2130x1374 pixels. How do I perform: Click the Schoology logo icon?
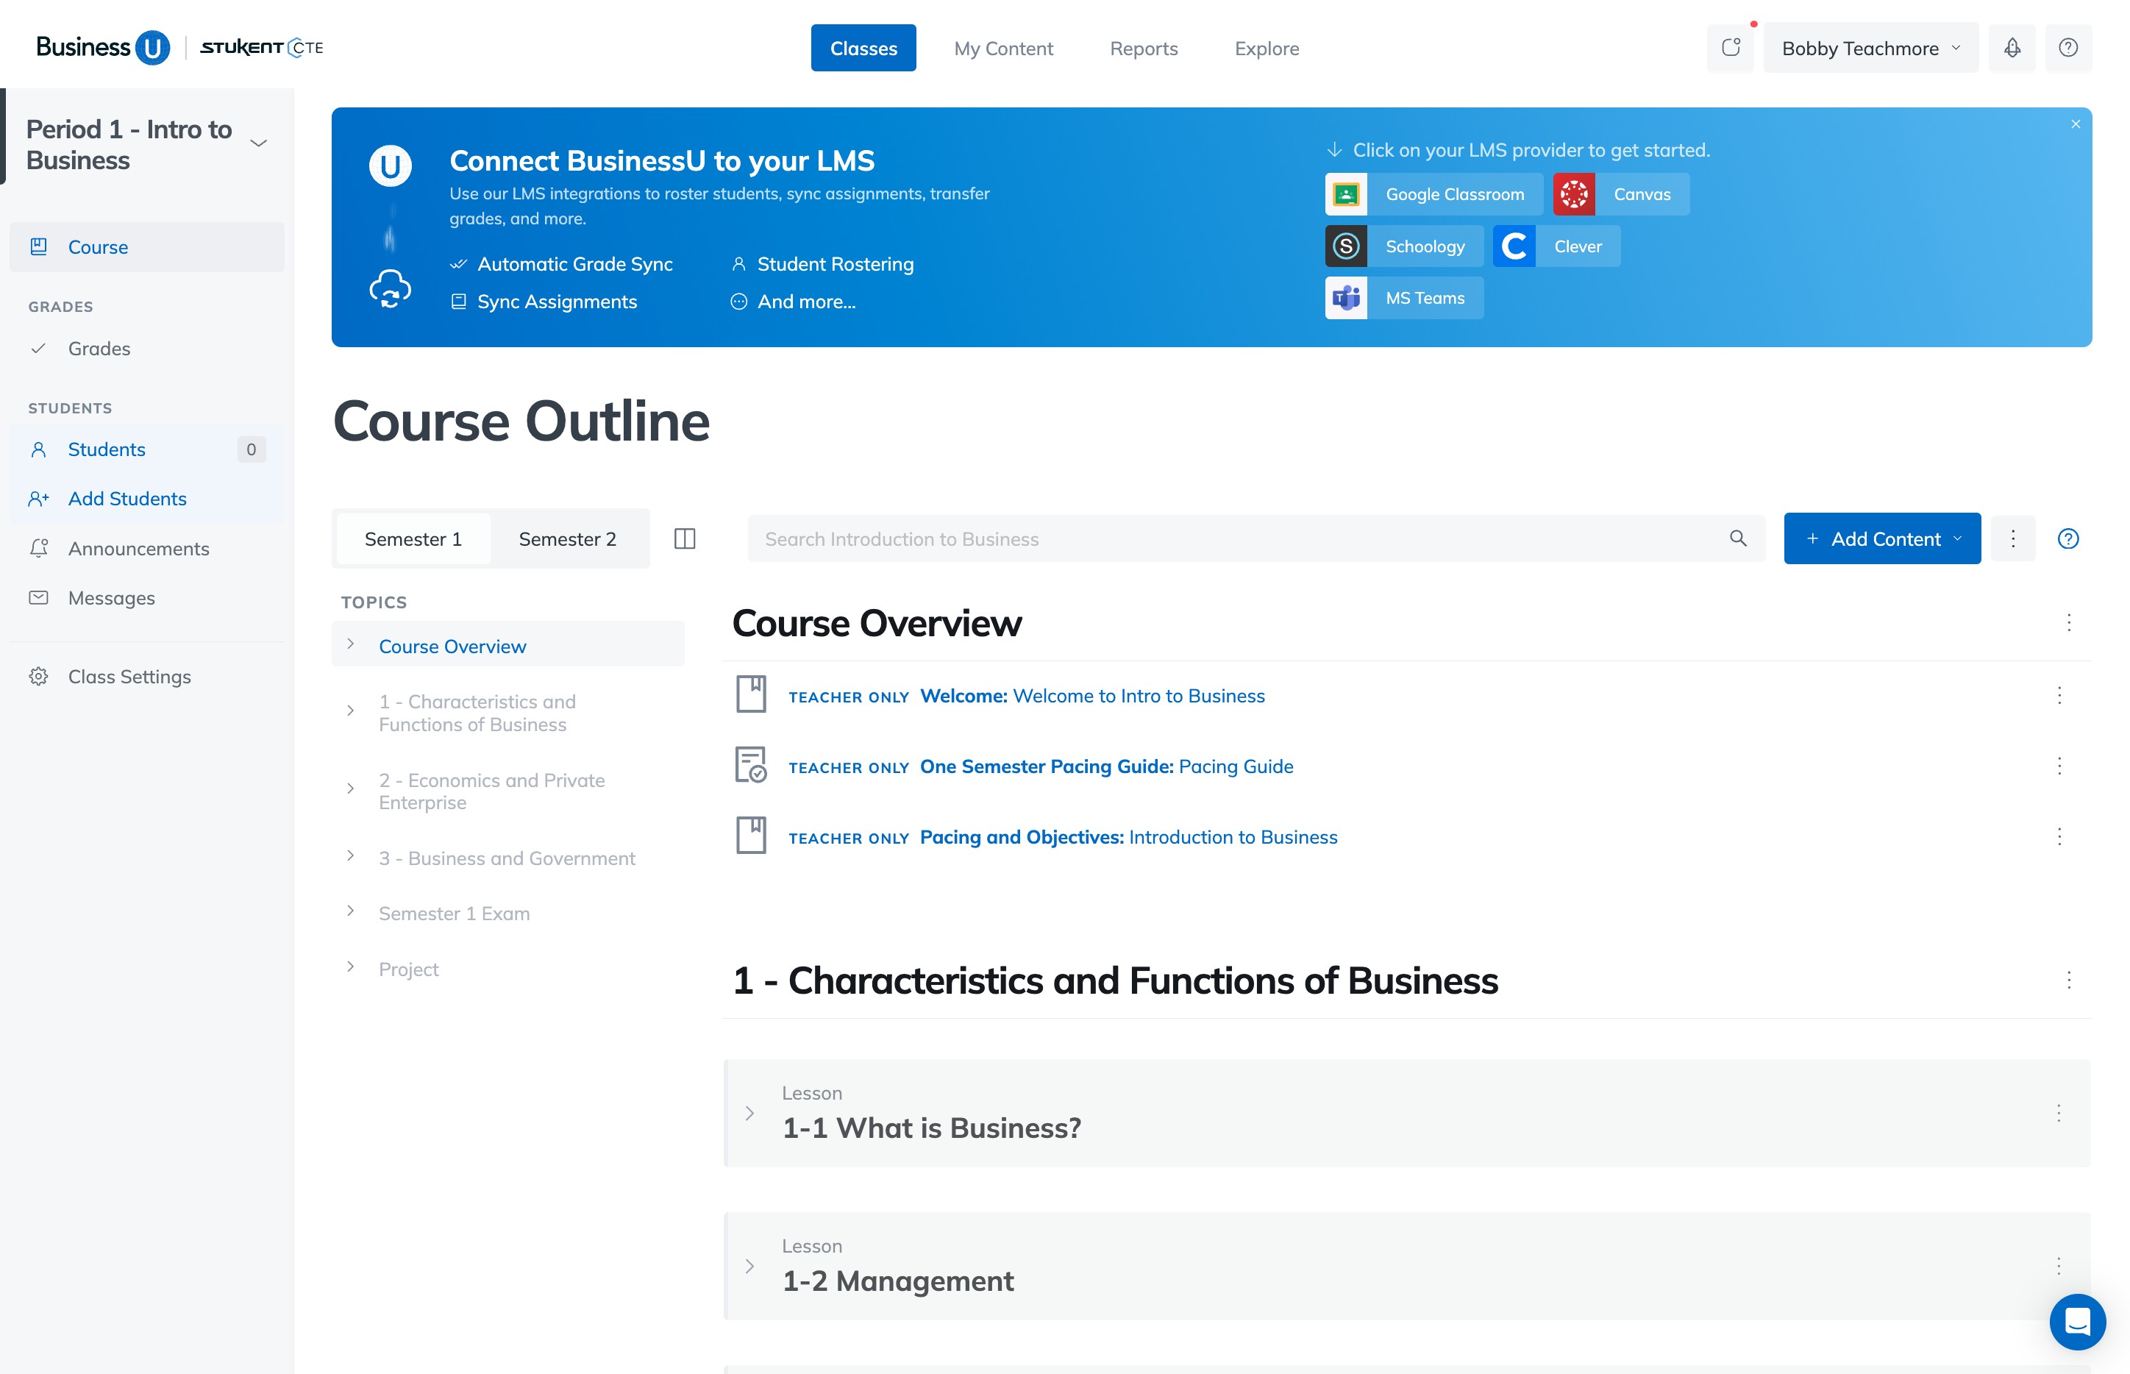click(x=1346, y=246)
